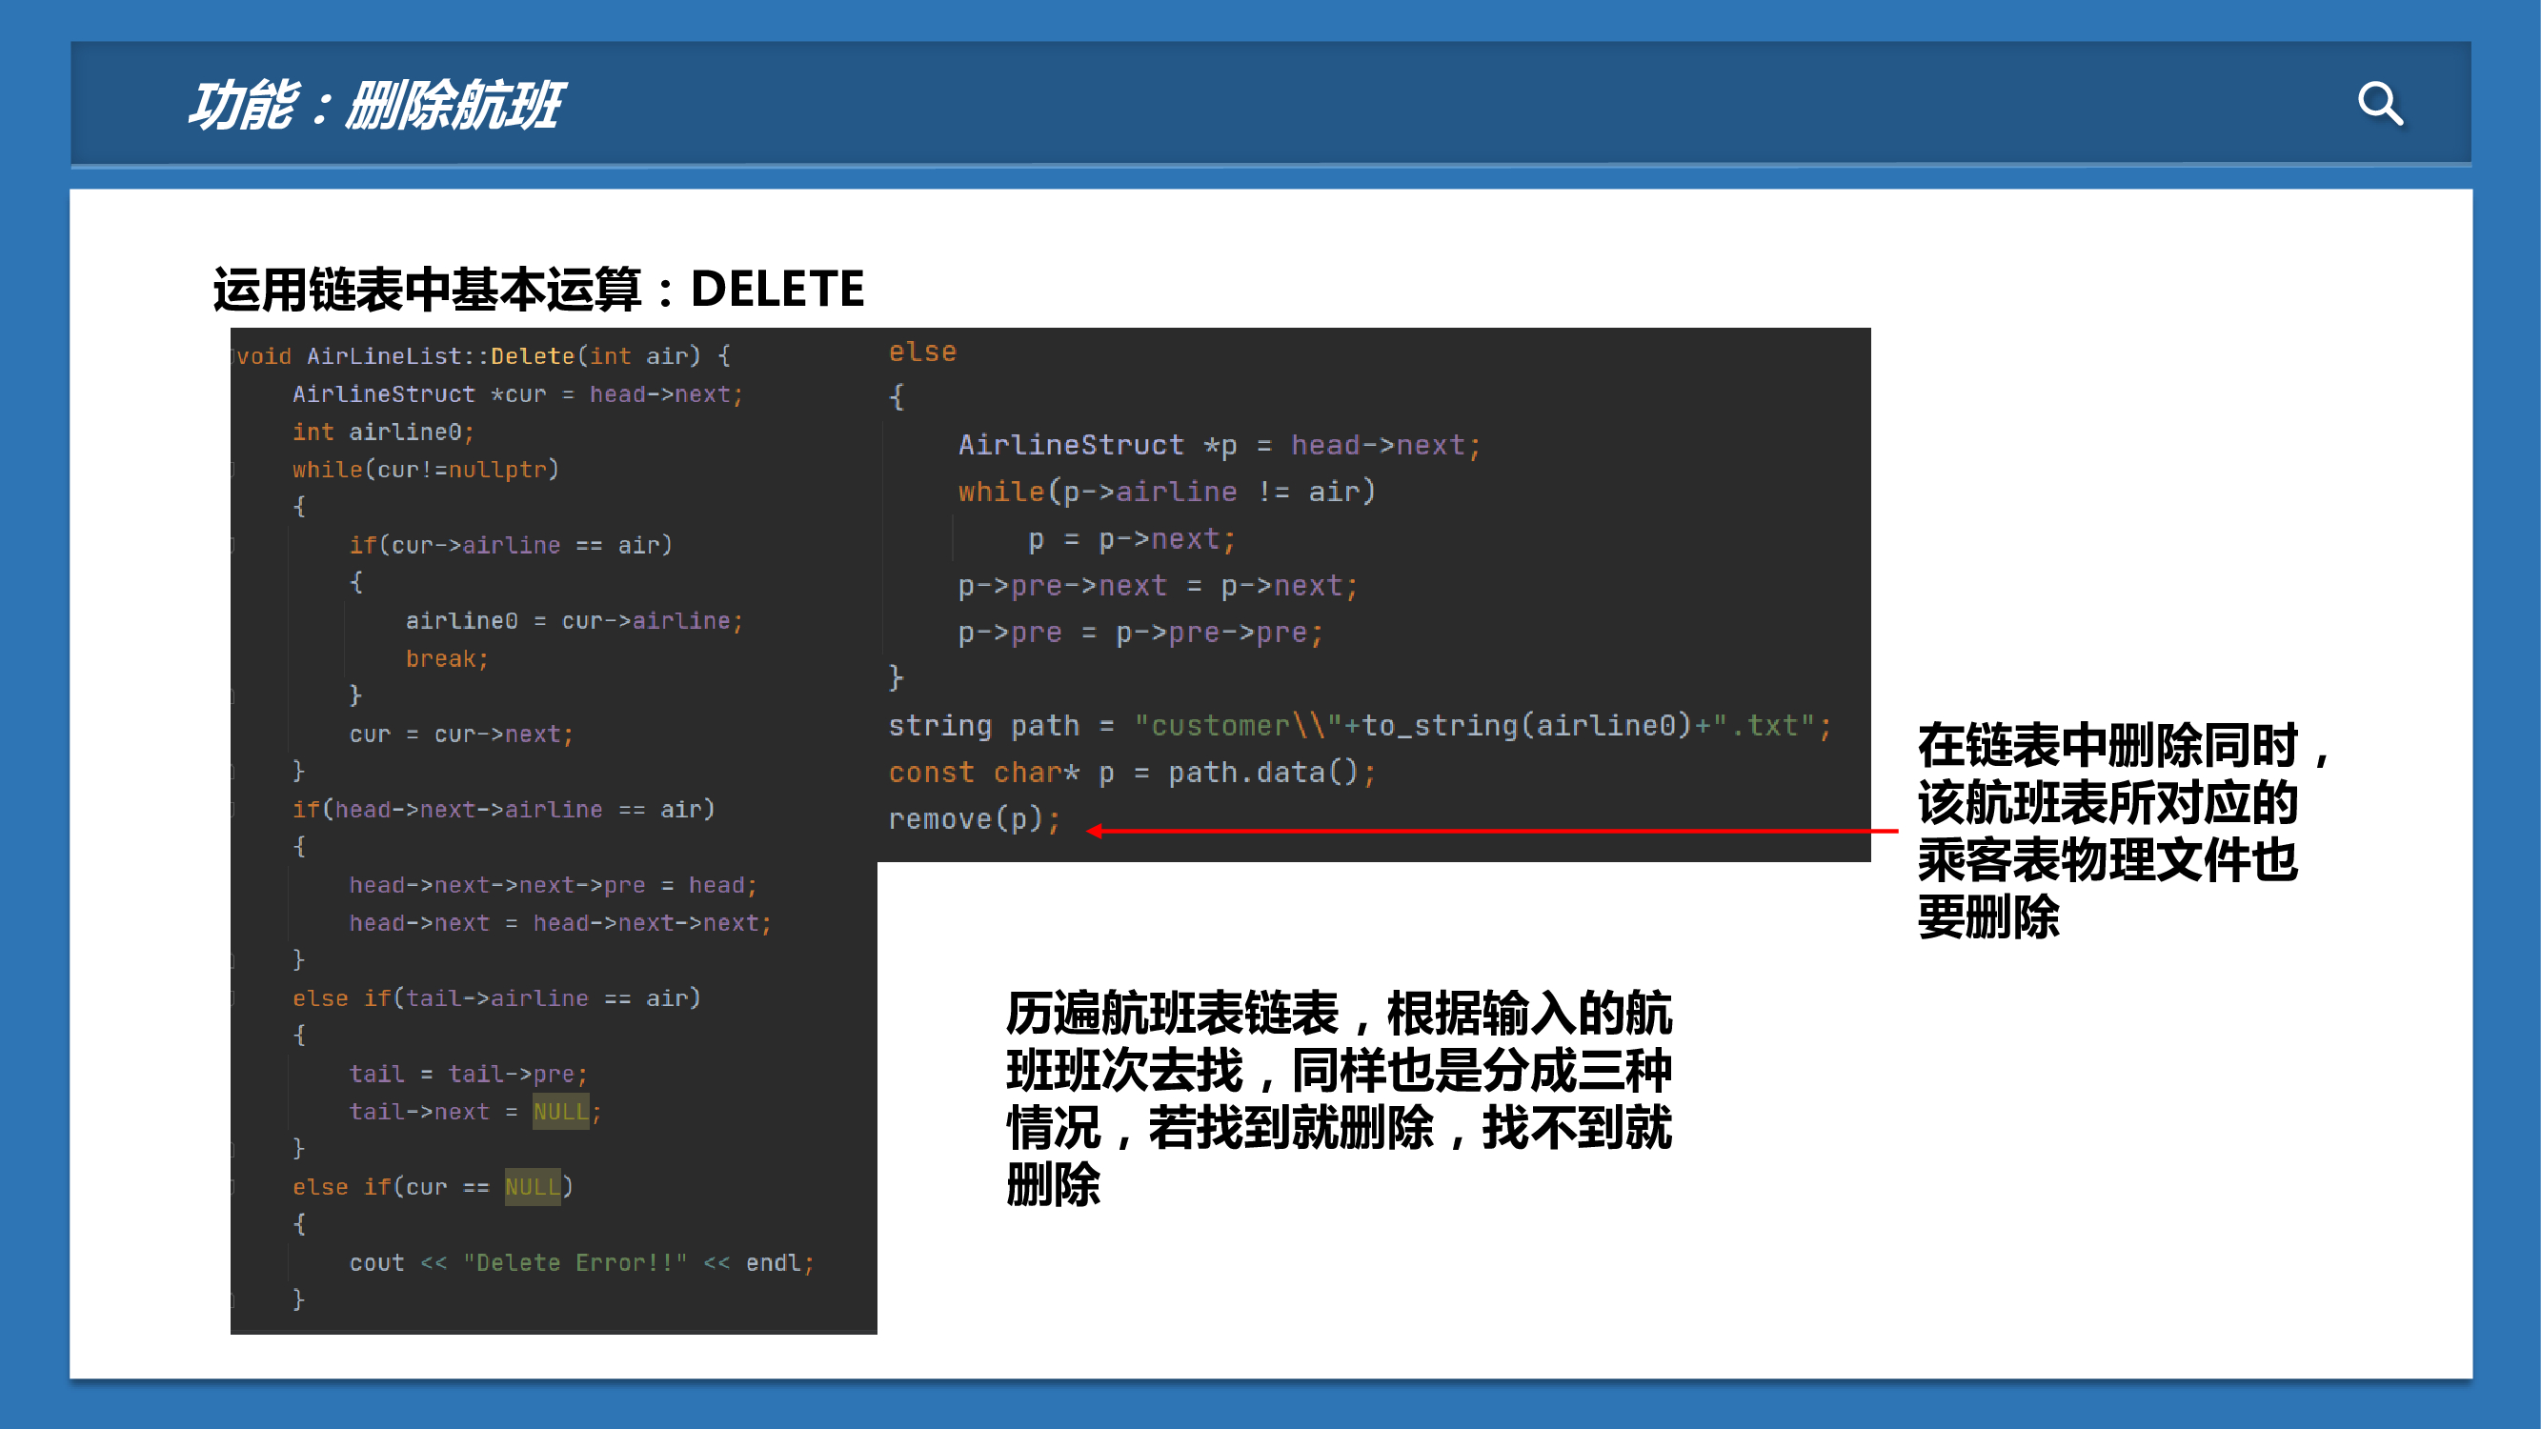Viewport: 2541px width, 1429px height.
Task: Click the line cur = cur->next;
Action: [460, 735]
